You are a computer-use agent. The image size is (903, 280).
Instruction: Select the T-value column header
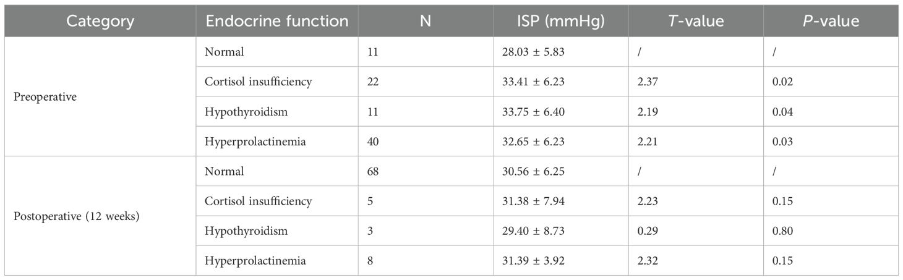(x=696, y=21)
